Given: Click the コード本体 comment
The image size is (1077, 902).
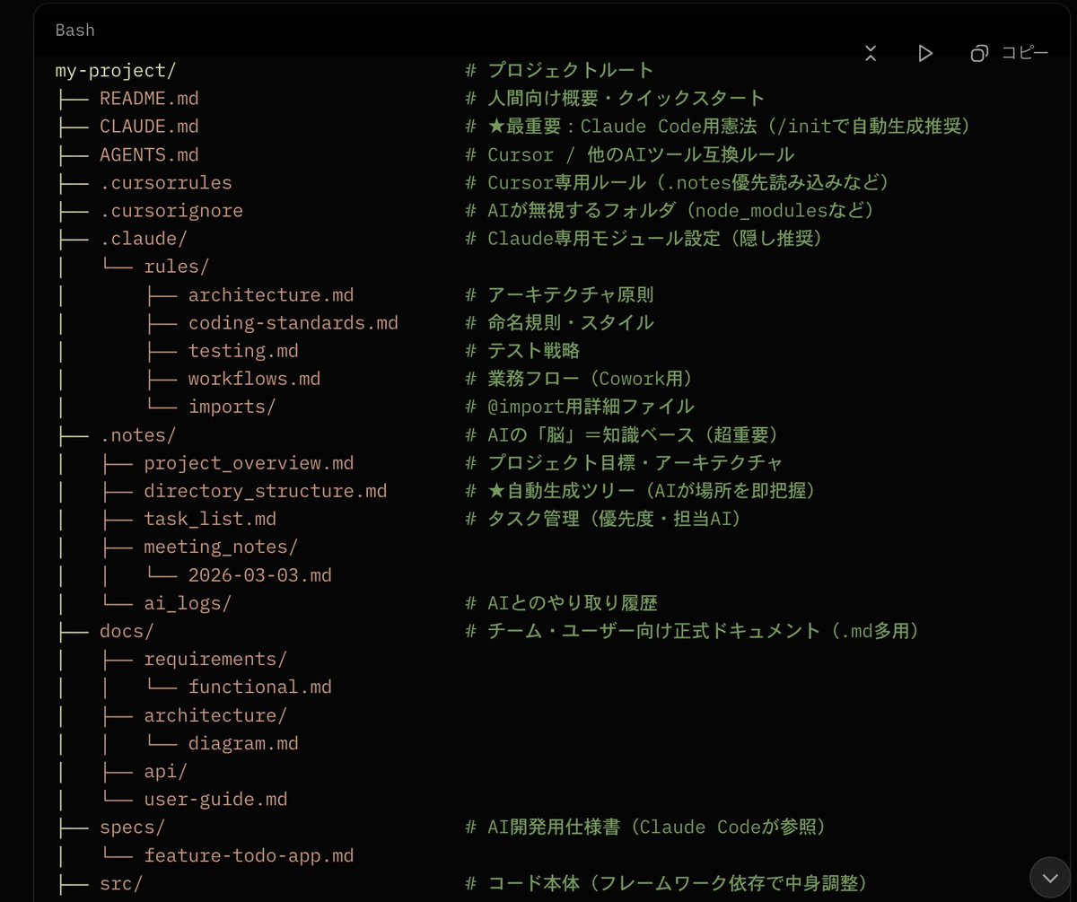Looking at the screenshot, I should point(667,883).
